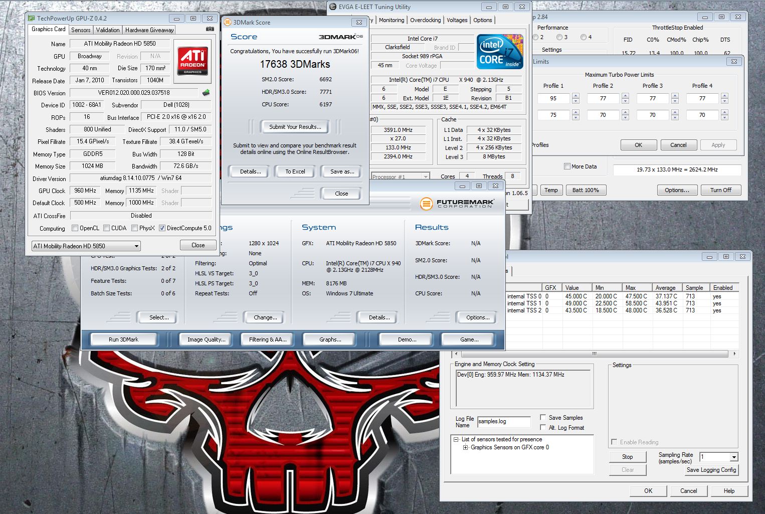Toggle the CUDA checkbox in GPU-Z
The height and width of the screenshot is (514, 765).
pyautogui.click(x=106, y=228)
